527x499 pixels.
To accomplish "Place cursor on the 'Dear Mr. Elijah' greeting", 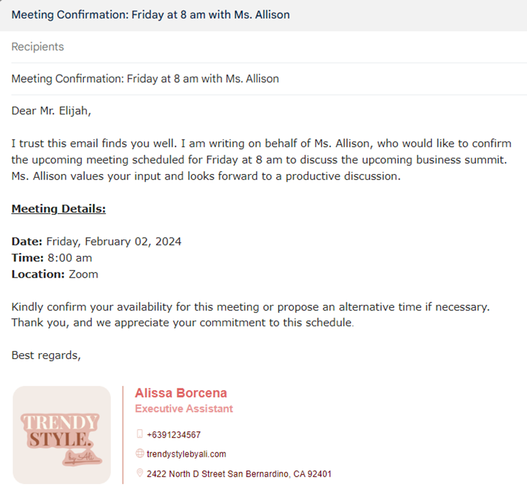I will tap(51, 111).
